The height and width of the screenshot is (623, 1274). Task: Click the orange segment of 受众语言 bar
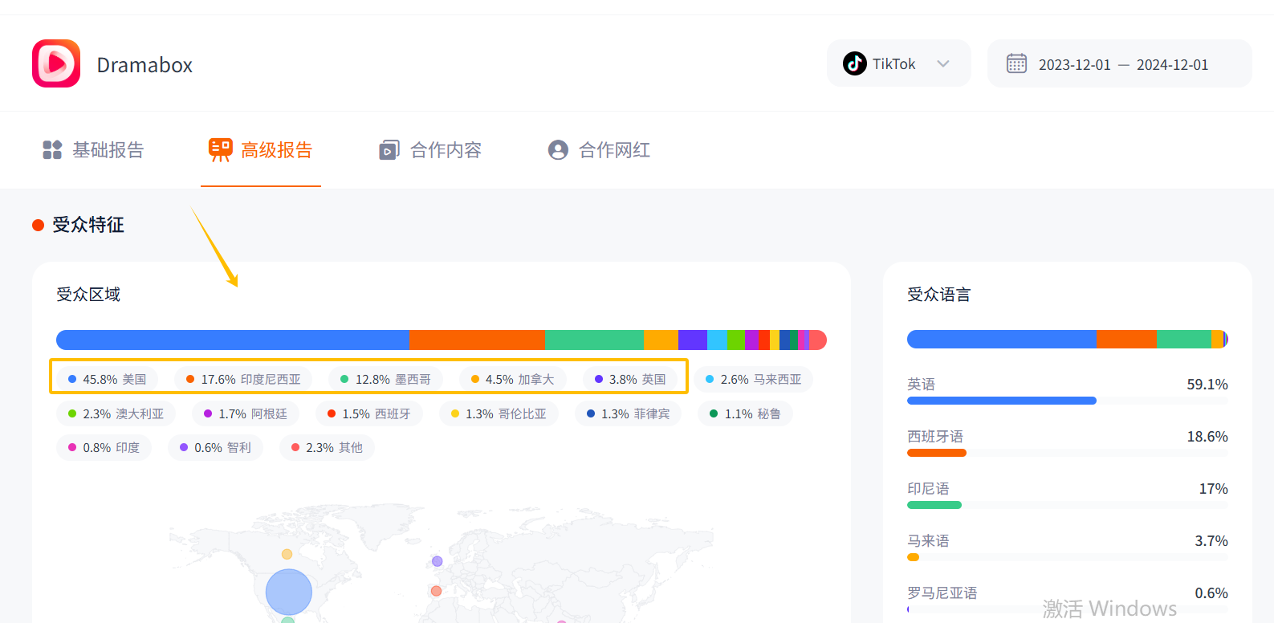coord(1125,340)
